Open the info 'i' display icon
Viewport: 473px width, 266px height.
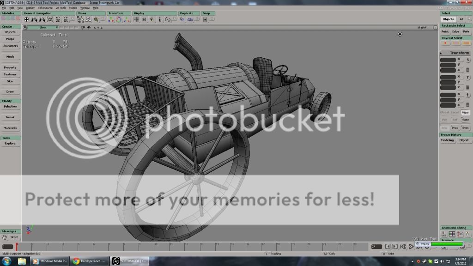tap(160, 20)
